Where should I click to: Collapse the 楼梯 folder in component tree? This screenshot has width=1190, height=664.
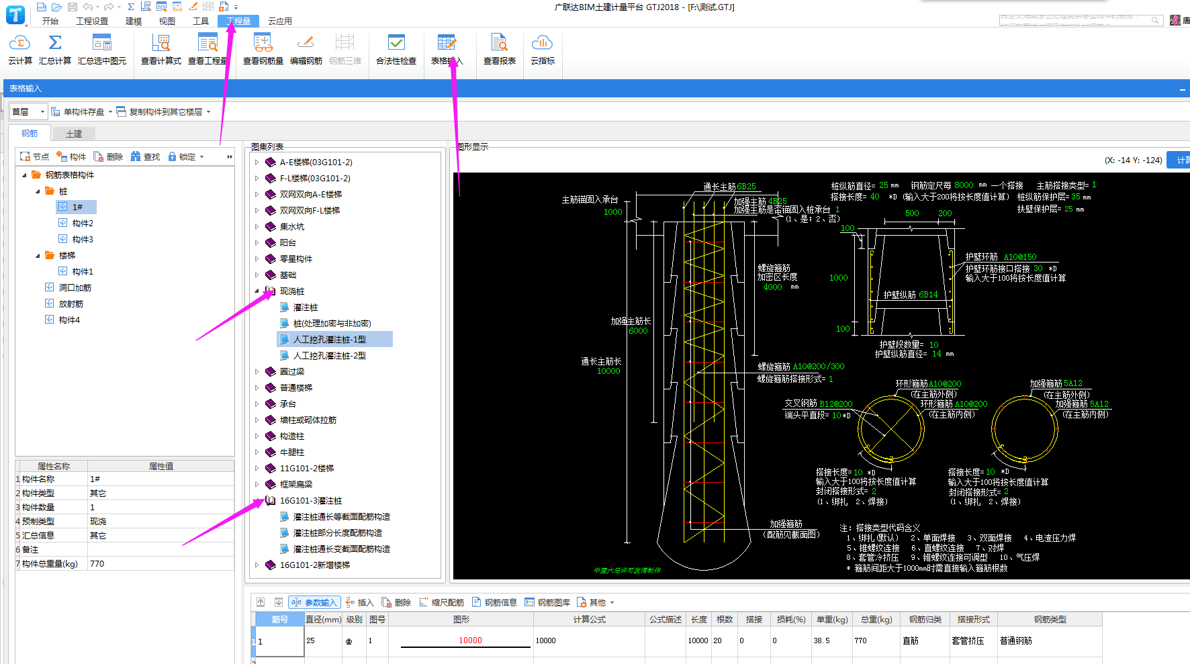38,255
